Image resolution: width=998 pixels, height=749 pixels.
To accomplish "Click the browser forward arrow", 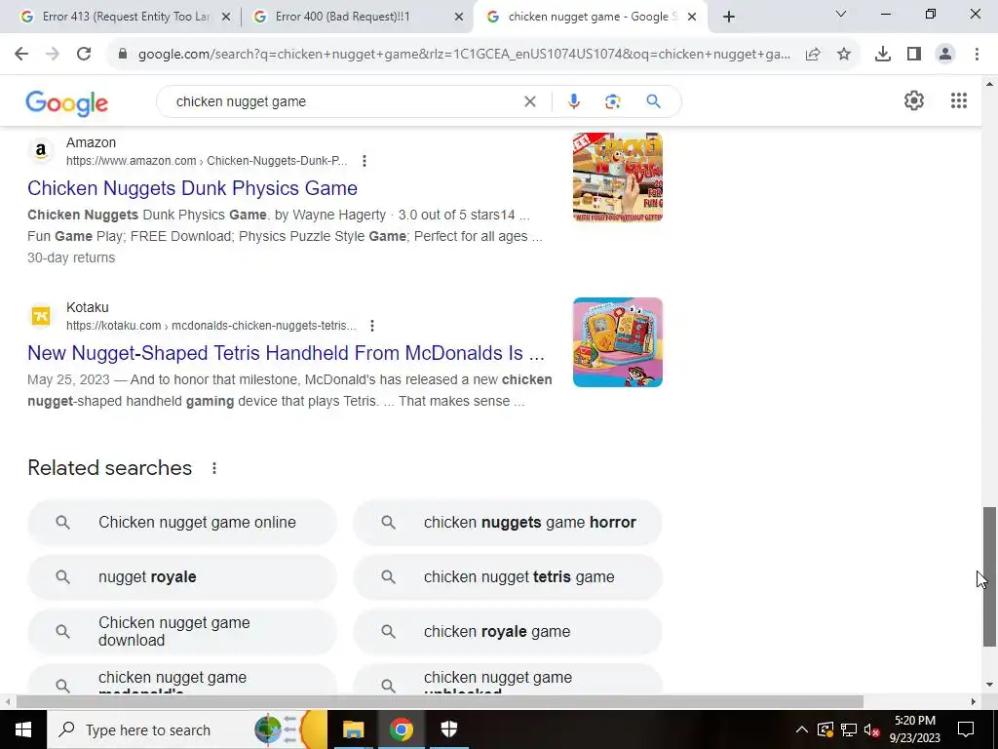I will [53, 55].
